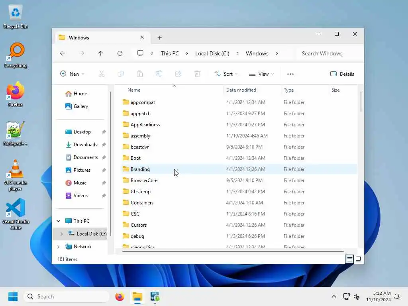The image size is (408, 306).
Task: Click the Copy icon in toolbar
Action: point(120,74)
